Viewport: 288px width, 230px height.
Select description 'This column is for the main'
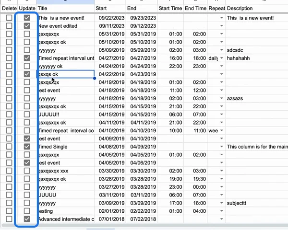point(257,147)
